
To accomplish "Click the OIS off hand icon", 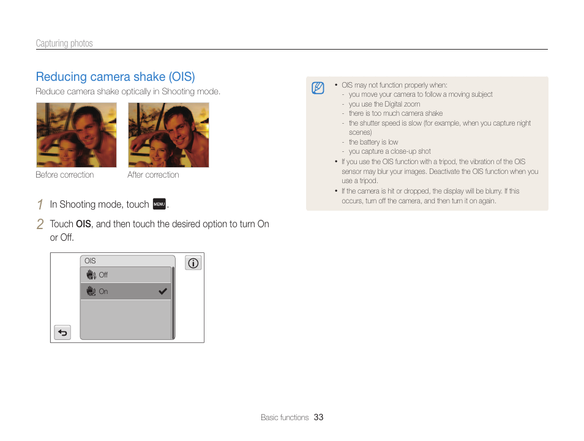I will [x=91, y=275].
